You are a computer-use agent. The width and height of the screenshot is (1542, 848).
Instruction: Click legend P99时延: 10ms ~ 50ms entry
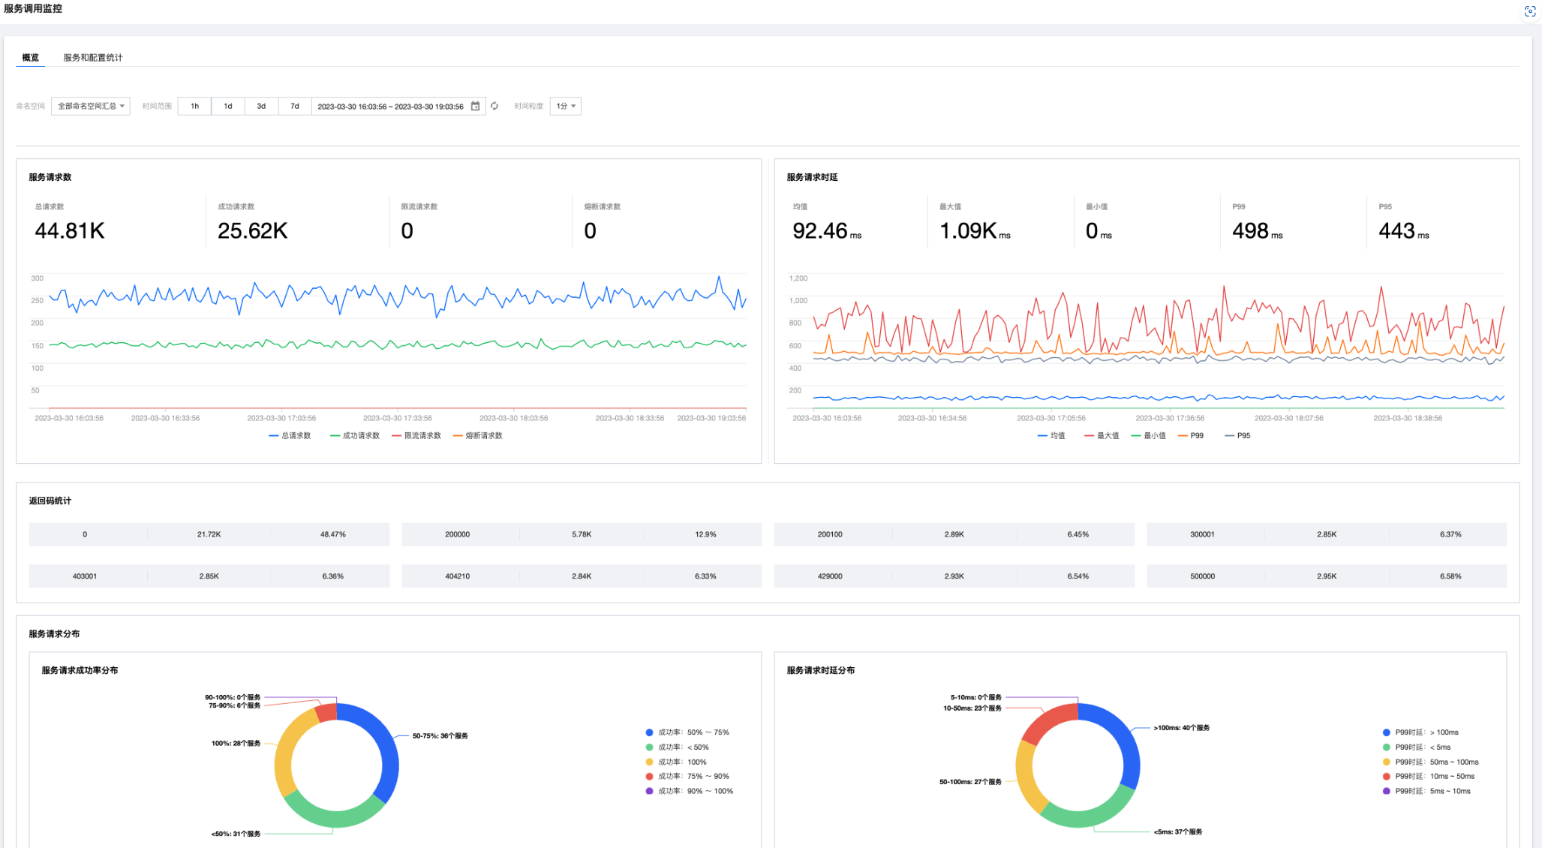1429,776
